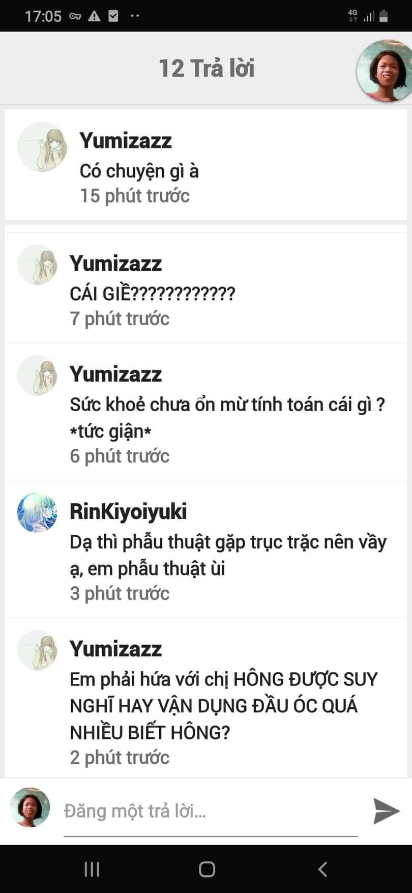Open the profile picture in the header
The height and width of the screenshot is (893, 412).
[x=384, y=70]
